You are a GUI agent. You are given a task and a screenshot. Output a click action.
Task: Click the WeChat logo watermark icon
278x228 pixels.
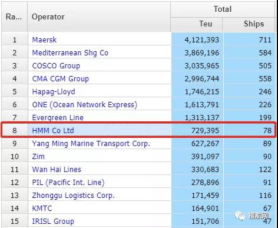coord(240,216)
